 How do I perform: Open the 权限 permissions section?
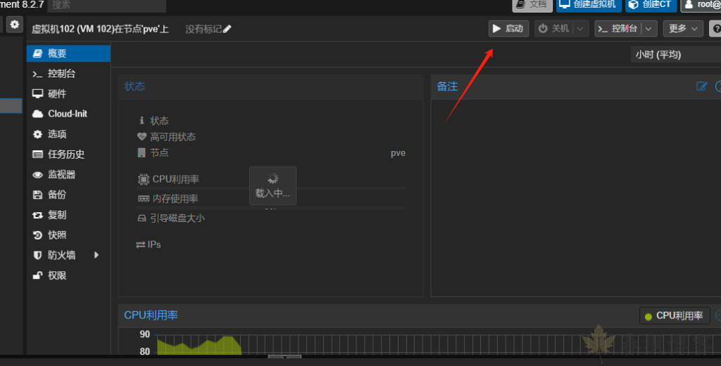coord(68,275)
